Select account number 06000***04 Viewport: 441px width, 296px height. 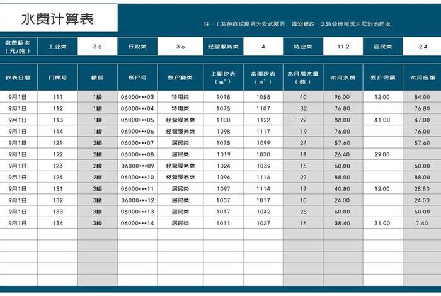(x=137, y=108)
